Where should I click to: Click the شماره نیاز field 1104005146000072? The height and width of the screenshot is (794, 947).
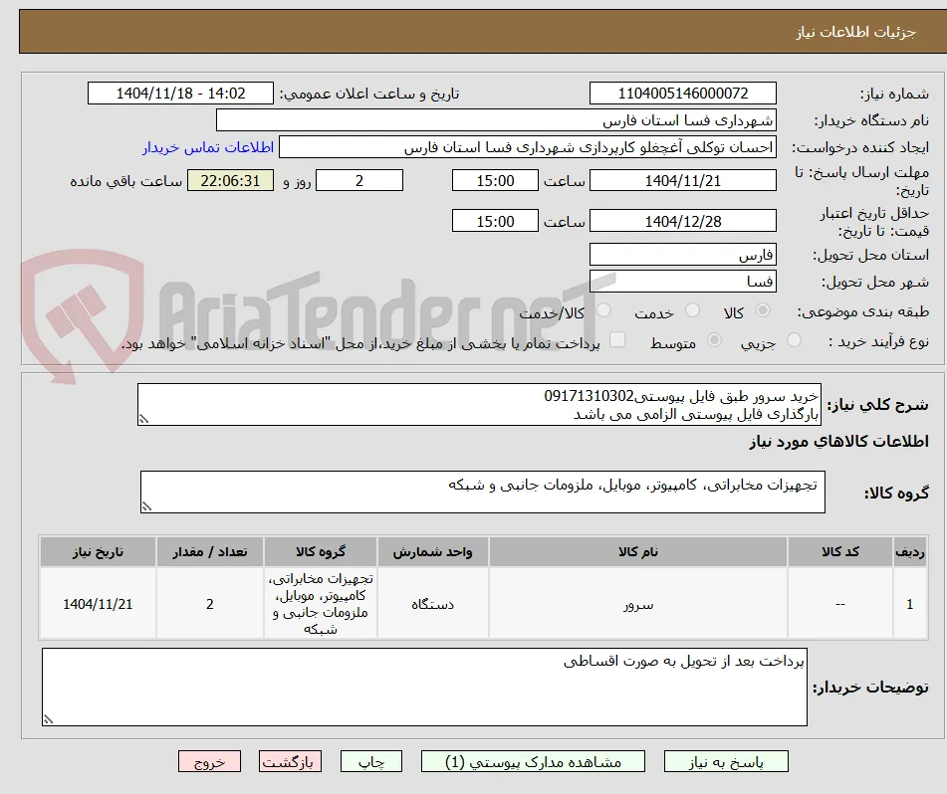tap(682, 94)
